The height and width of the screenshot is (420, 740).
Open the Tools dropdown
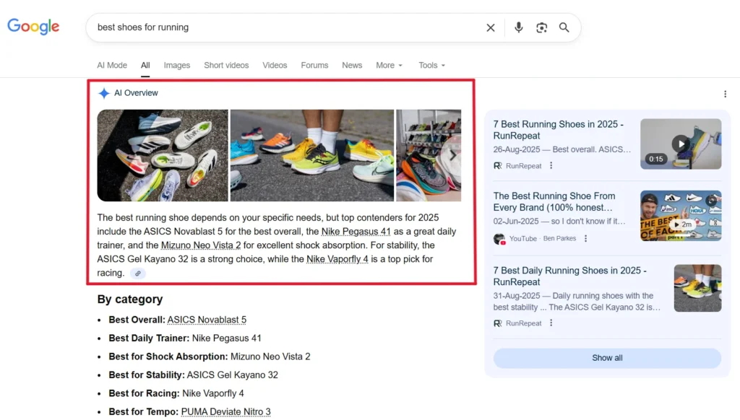[431, 65]
